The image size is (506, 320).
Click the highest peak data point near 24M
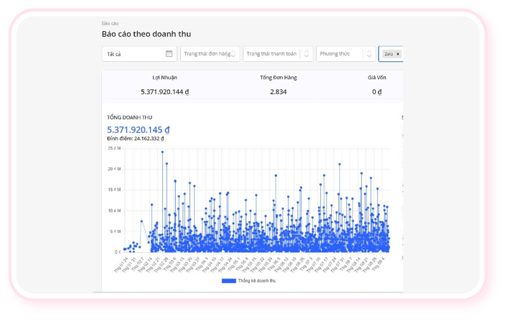coord(162,152)
